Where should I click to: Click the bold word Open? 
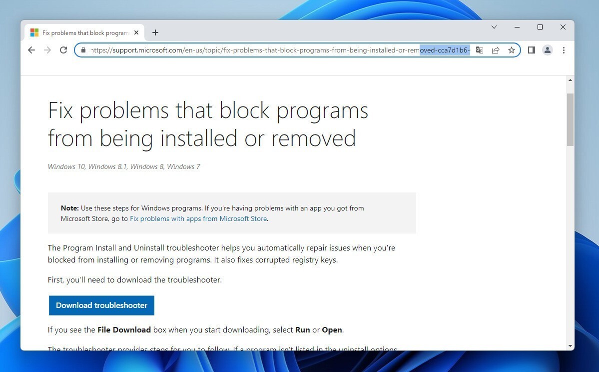332,330
